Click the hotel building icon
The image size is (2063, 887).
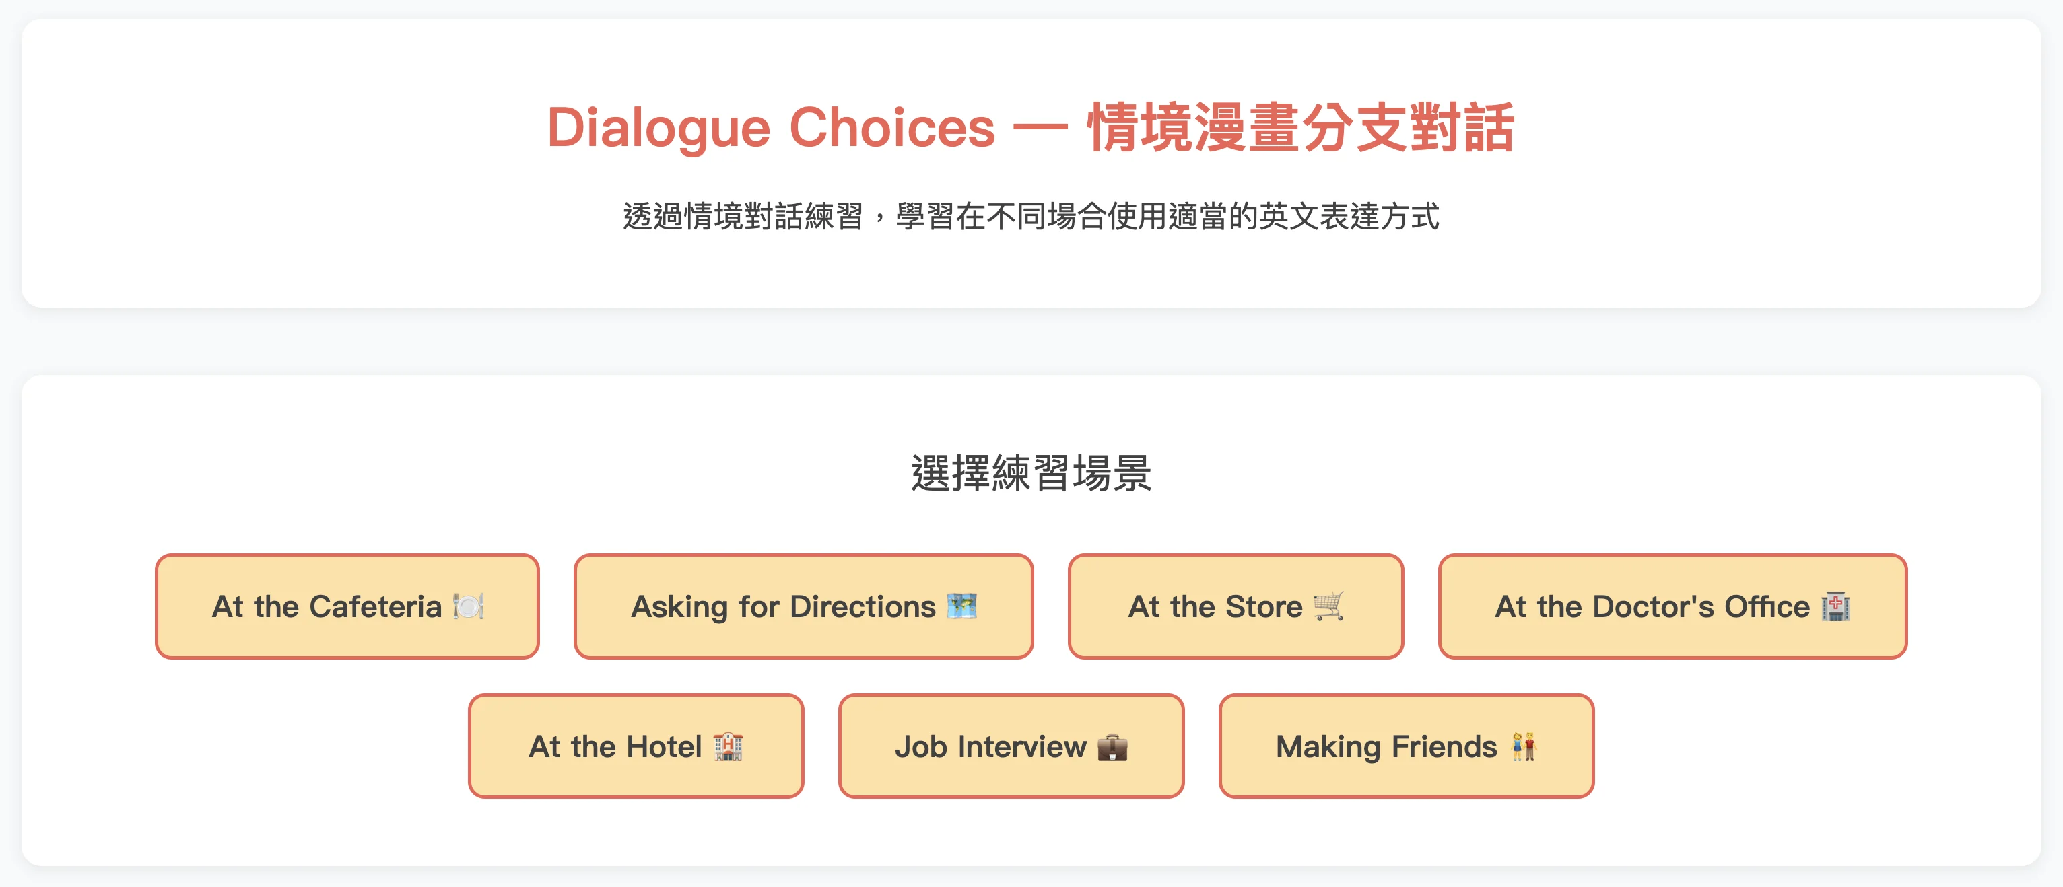coord(728,747)
